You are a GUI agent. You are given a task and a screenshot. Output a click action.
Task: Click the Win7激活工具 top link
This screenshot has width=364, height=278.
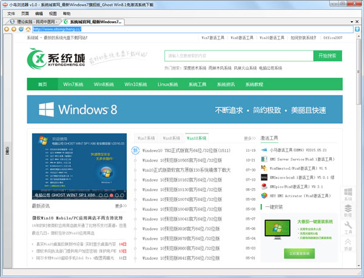pyautogui.click(x=213, y=38)
